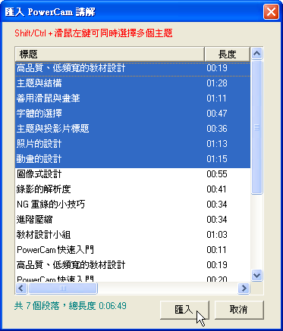283x331 pixels.
Task: Select the 字體的選擇 list item
Action: [x=133, y=114]
